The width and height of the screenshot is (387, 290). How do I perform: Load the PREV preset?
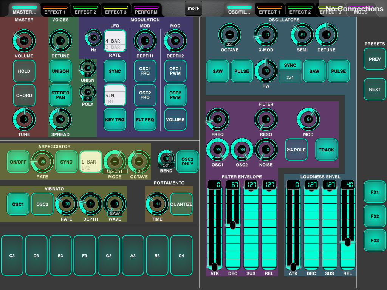(x=375, y=59)
